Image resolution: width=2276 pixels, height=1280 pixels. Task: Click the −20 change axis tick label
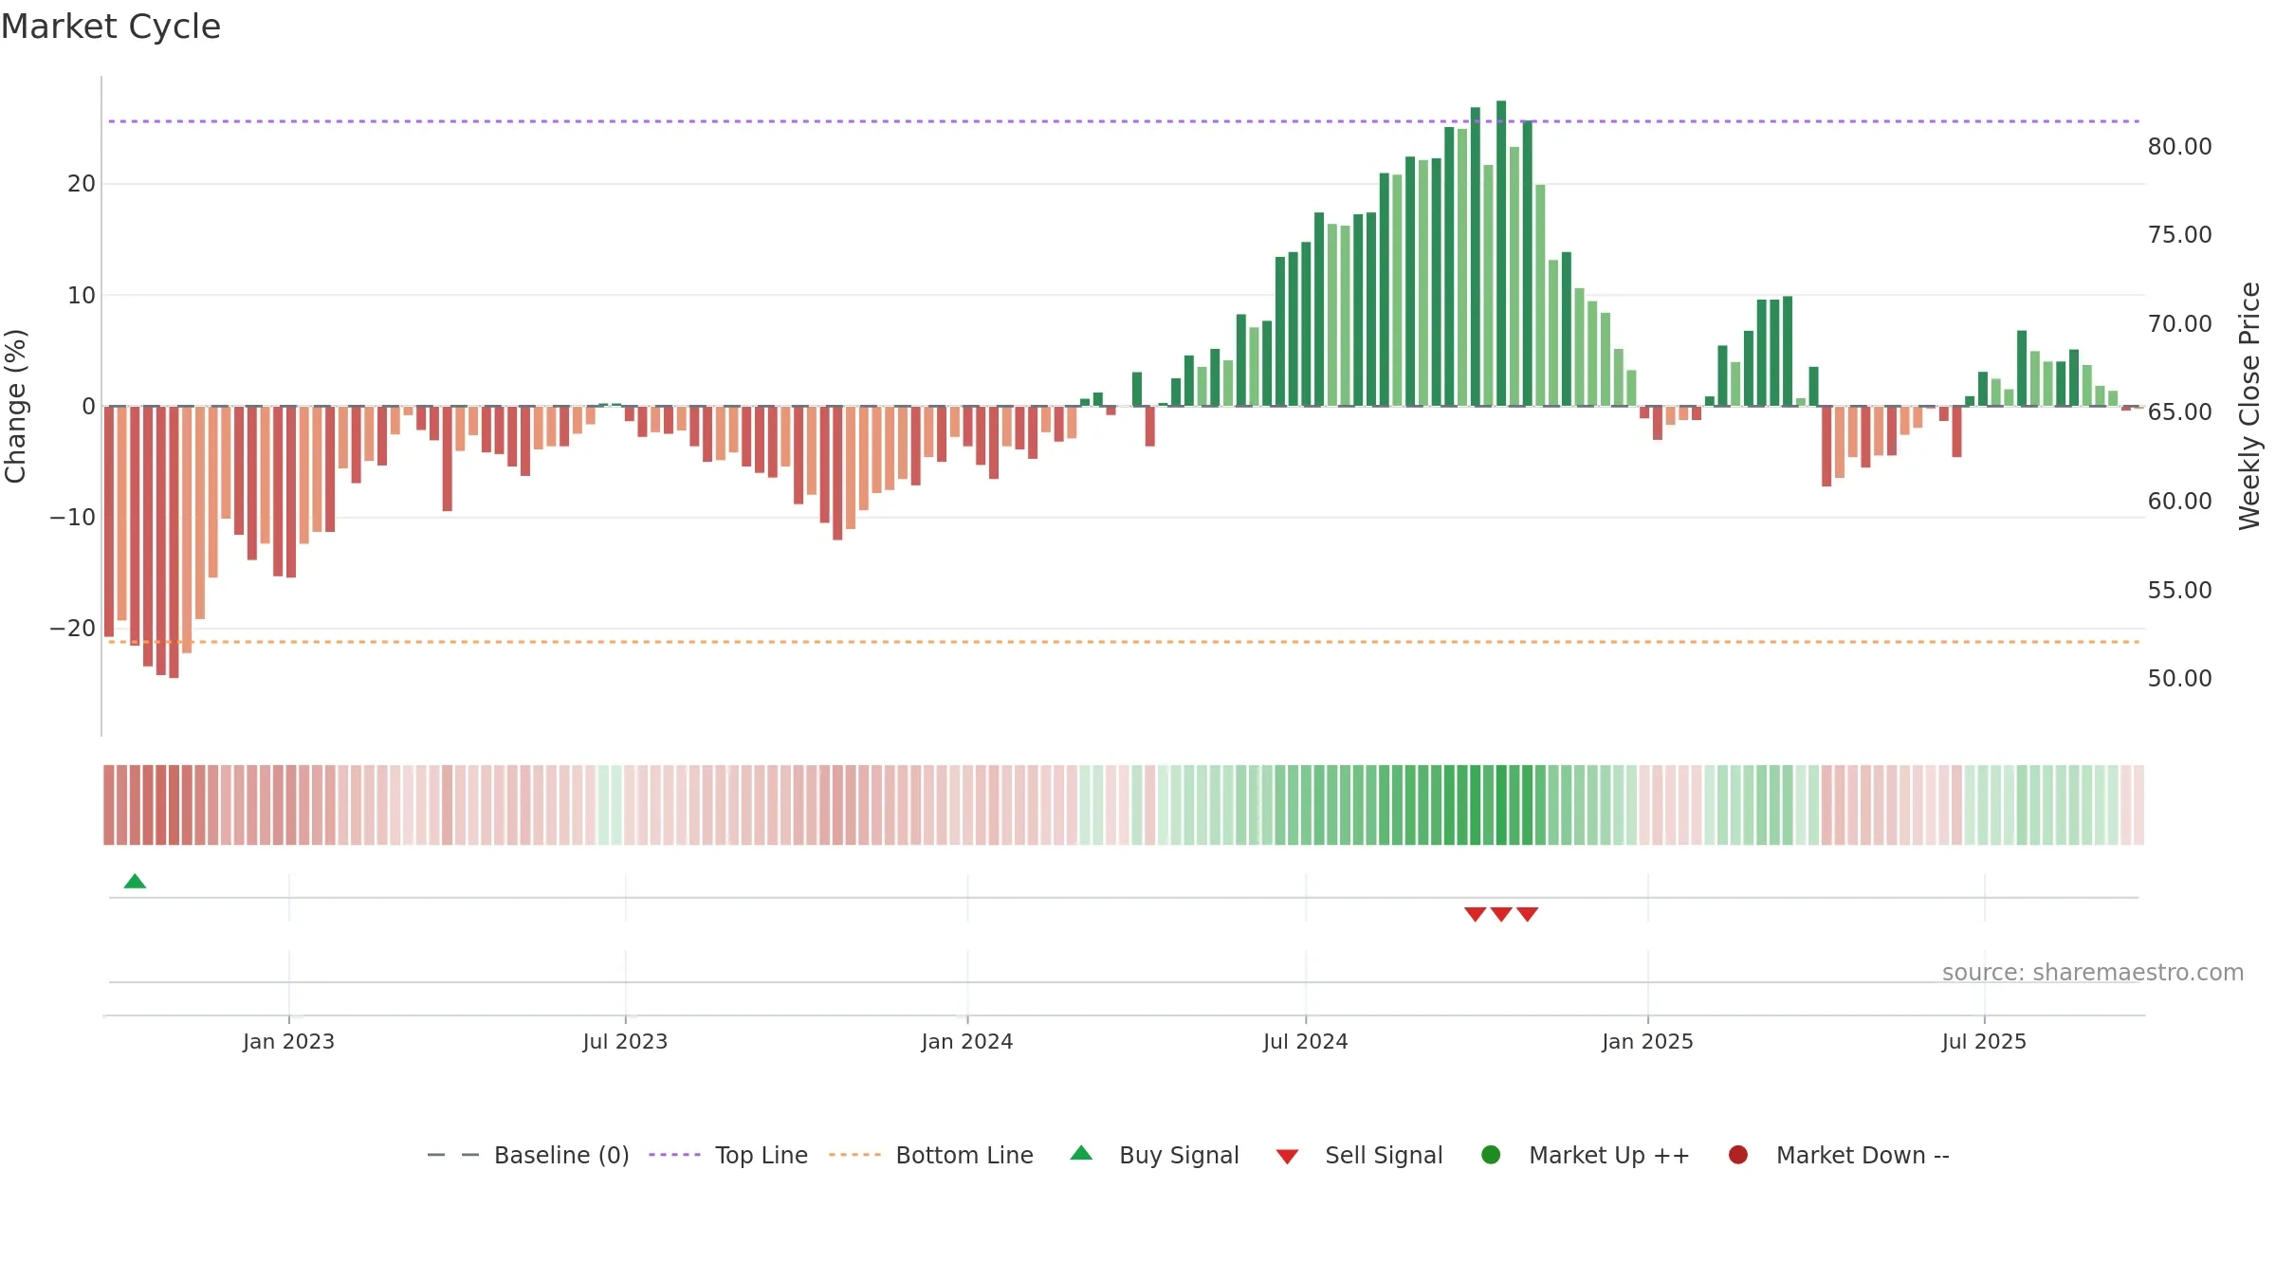(73, 629)
